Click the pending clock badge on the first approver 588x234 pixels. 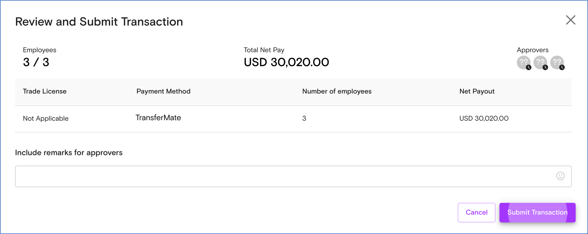click(x=528, y=67)
